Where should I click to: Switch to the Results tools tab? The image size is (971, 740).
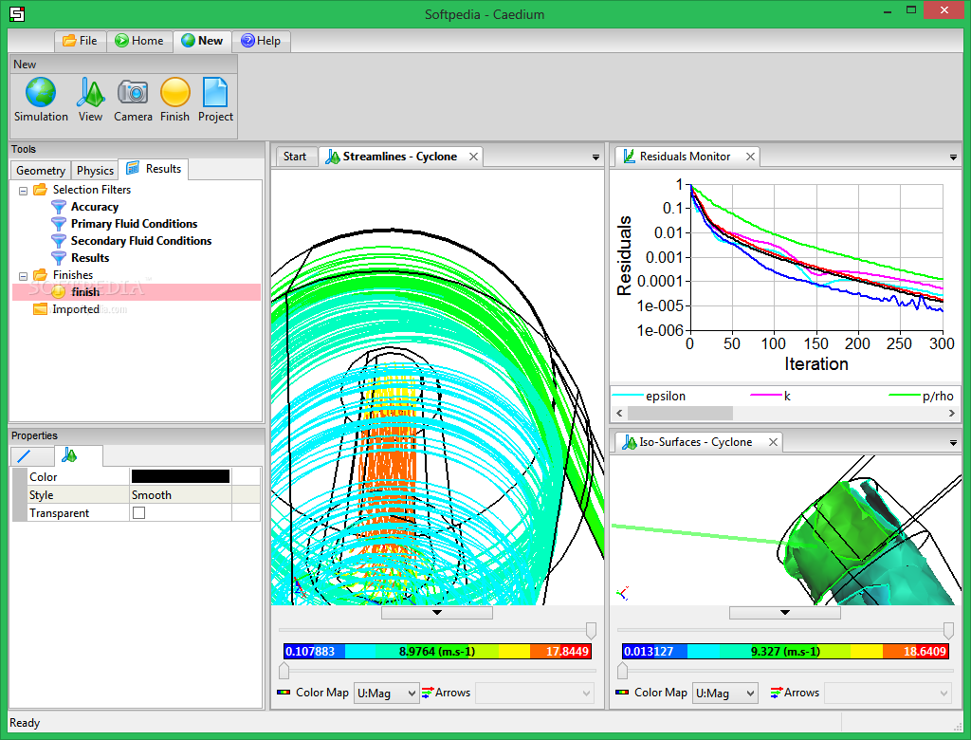click(154, 169)
